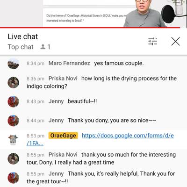Screen dimensions: 187x187
Task: Click Priska Novi's avatar on indigo message
Action: click(x=13, y=82)
